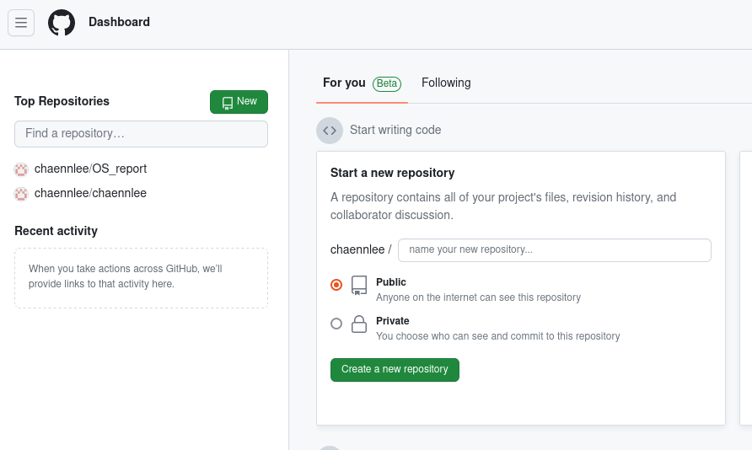This screenshot has height=450, width=752.
Task: Focus the Find a repository search box
Action: click(x=141, y=134)
